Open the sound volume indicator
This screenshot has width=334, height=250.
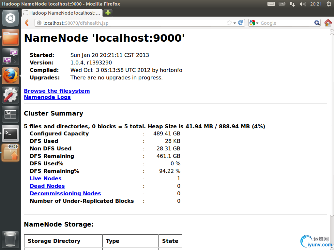[302, 4]
